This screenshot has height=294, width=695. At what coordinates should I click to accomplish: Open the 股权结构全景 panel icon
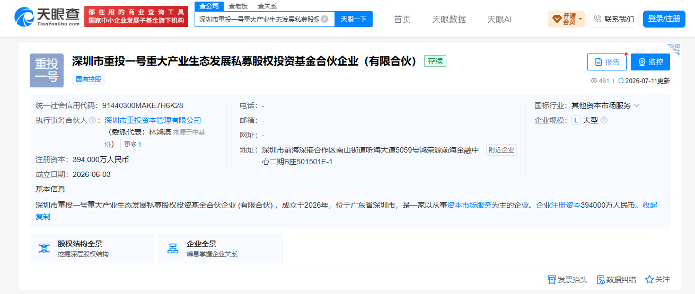[x=44, y=248]
